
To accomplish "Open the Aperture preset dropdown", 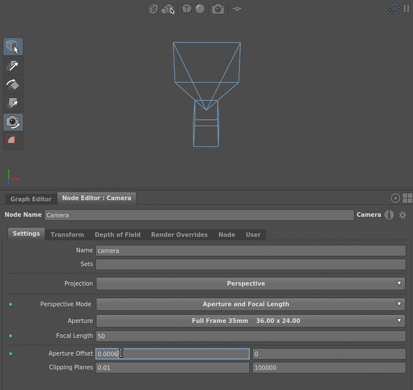I will (250, 321).
